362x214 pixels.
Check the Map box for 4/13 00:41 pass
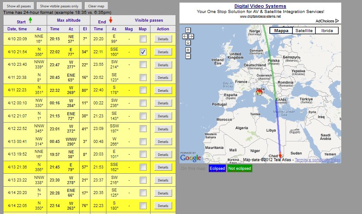tap(143, 141)
